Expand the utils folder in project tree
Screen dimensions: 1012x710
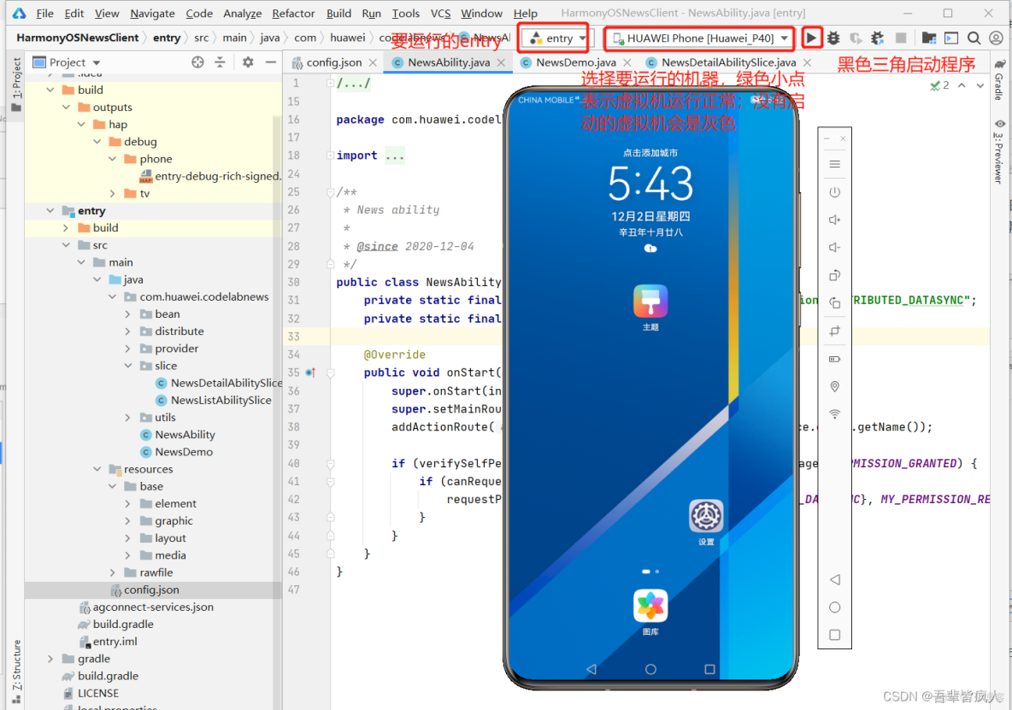click(128, 417)
